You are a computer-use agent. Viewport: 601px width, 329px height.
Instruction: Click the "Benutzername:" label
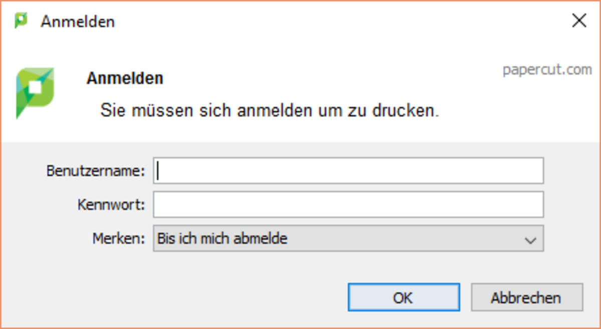pyautogui.click(x=96, y=171)
